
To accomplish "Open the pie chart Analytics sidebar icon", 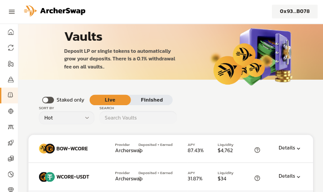I will coord(11,174).
